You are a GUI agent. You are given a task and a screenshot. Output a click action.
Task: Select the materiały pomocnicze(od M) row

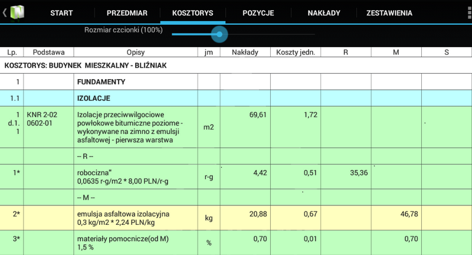(x=236, y=243)
